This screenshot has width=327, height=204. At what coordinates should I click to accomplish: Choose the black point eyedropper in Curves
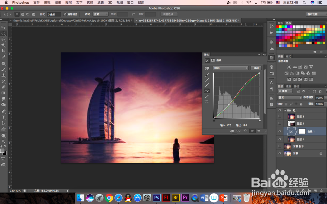207,75
